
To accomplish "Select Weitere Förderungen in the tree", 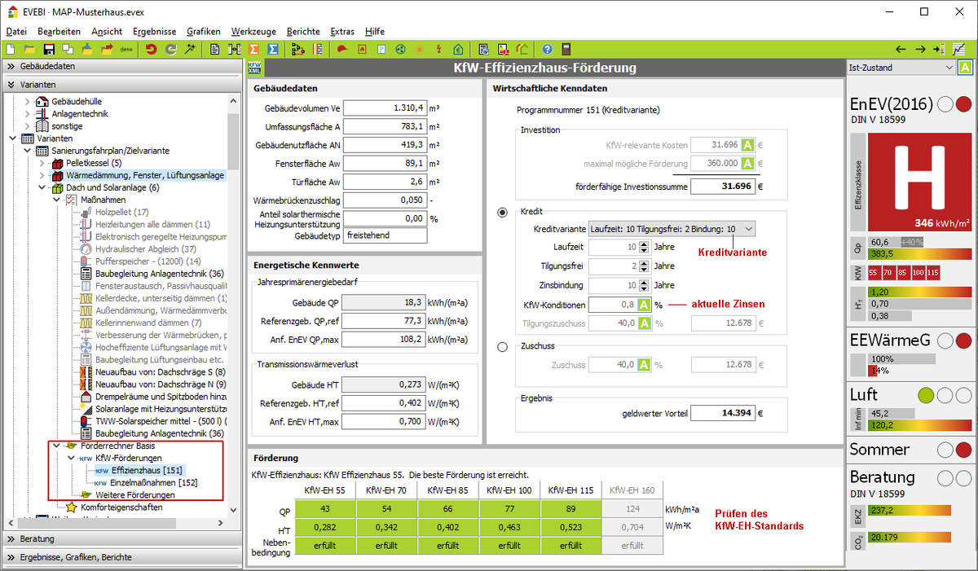I will pos(134,494).
